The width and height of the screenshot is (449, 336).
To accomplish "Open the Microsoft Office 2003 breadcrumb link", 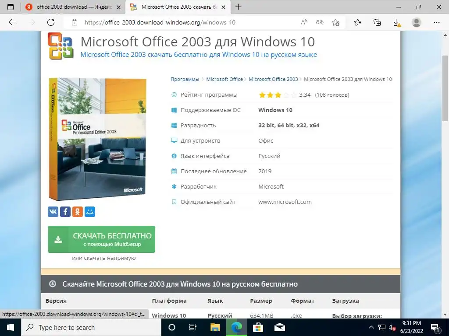I will (x=273, y=79).
